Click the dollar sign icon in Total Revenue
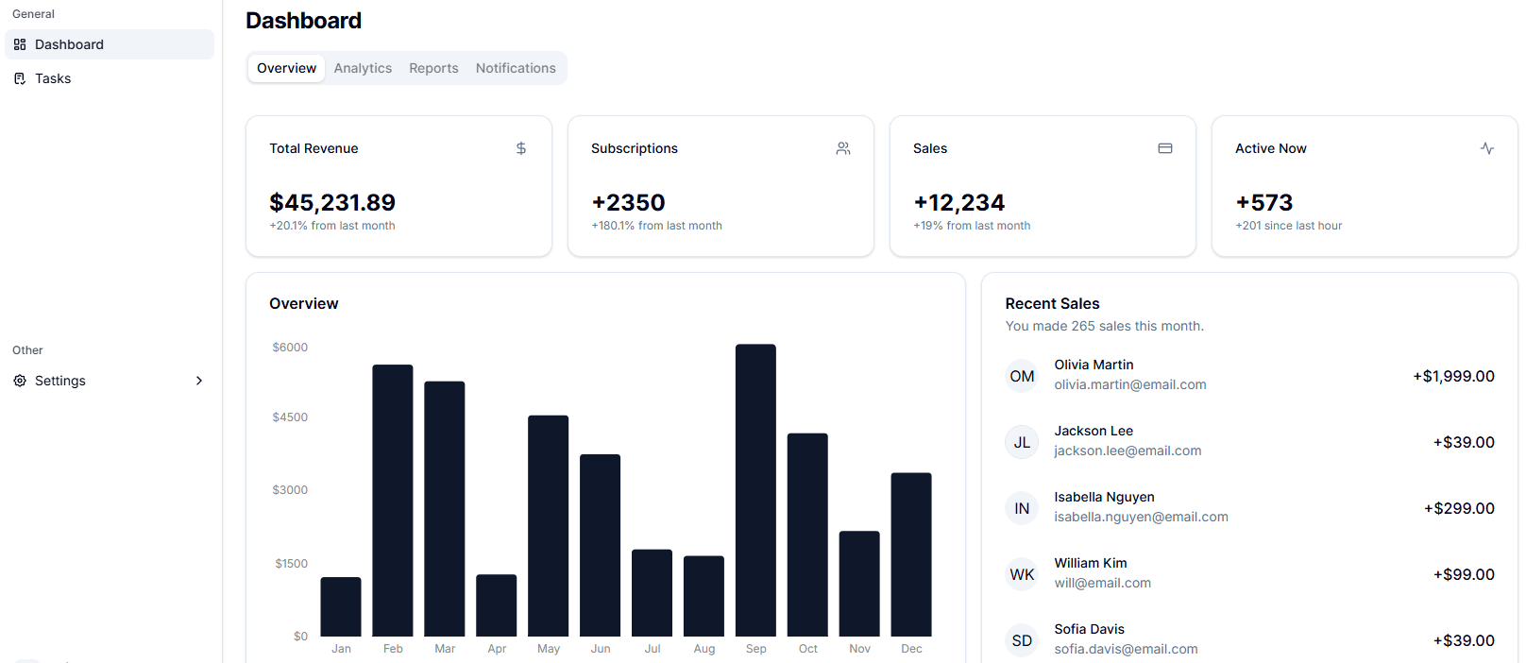Screen dimensions: 1526x663 521,148
